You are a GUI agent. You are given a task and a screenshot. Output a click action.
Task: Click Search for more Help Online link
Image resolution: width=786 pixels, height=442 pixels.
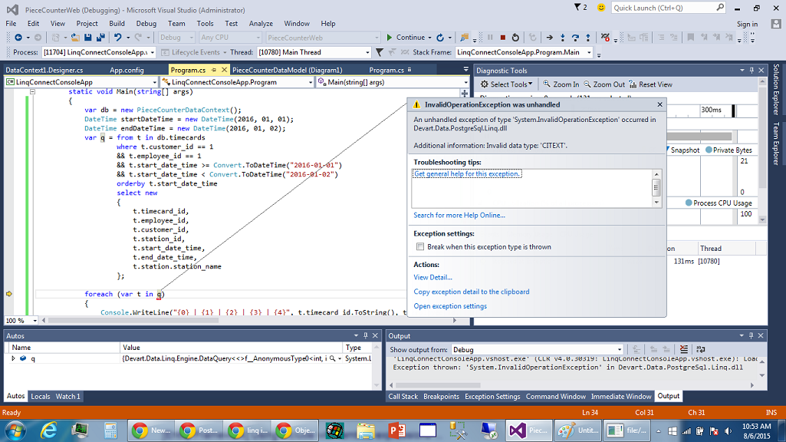459,215
